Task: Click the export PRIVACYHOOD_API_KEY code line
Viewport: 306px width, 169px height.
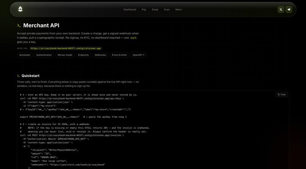Action: coord(73,117)
